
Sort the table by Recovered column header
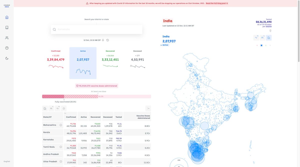[x=95, y=116]
